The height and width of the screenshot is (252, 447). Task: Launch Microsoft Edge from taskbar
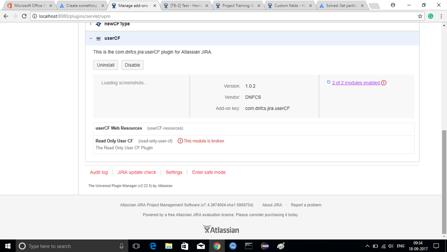coord(153,246)
